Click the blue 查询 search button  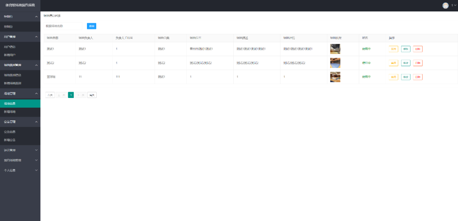pyautogui.click(x=92, y=26)
